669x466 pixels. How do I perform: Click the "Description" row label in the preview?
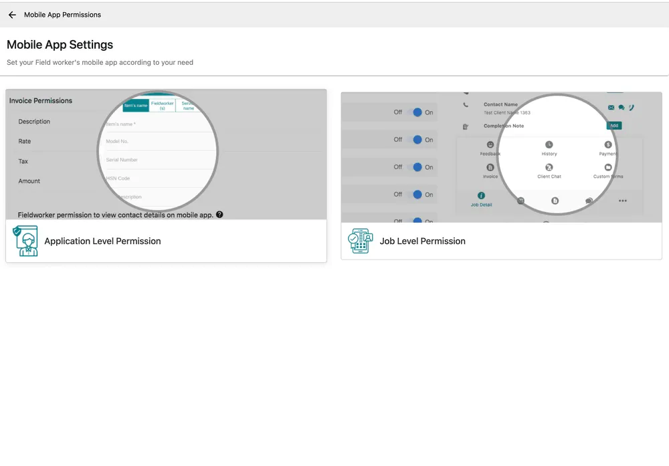pyautogui.click(x=34, y=122)
